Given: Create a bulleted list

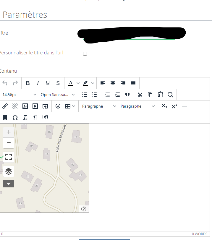Looking at the screenshot, I should click(85, 95).
